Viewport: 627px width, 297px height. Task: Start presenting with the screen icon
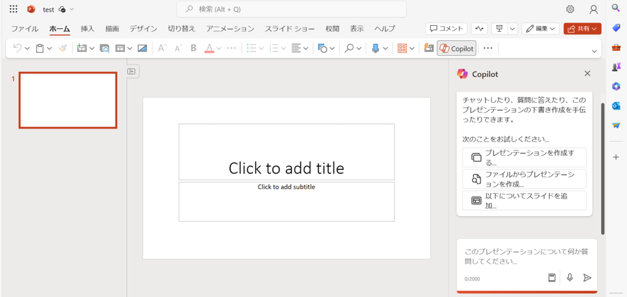pyautogui.click(x=499, y=28)
